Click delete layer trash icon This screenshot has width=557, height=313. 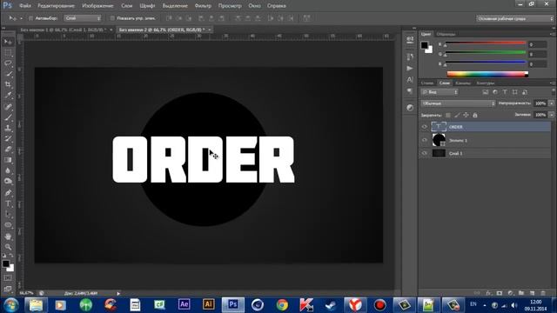(x=543, y=293)
